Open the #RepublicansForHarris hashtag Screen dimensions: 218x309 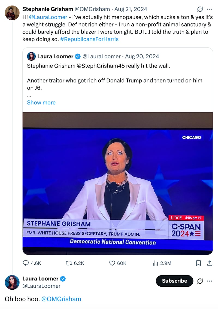[89, 39]
